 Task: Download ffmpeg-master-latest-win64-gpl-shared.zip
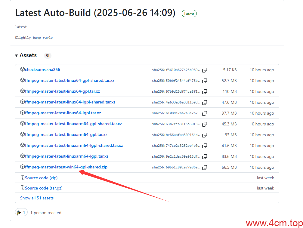[66, 167]
